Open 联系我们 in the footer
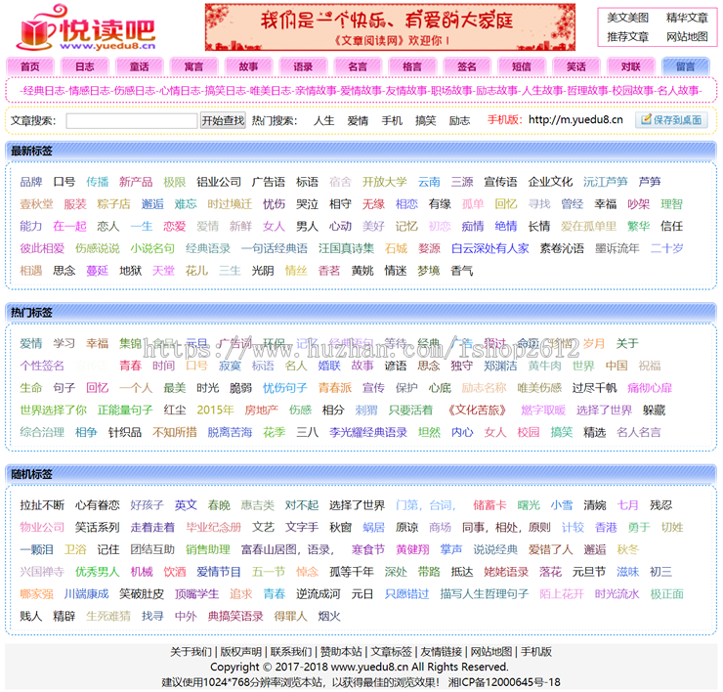723x692 pixels. click(x=291, y=652)
